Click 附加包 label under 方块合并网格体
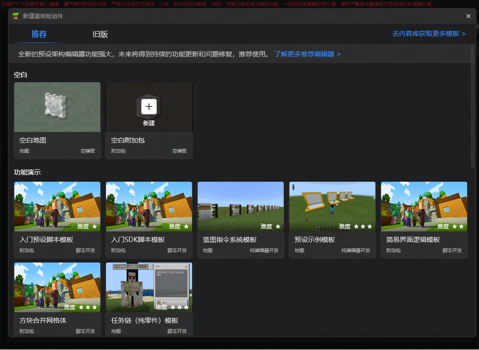 pyautogui.click(x=27, y=331)
